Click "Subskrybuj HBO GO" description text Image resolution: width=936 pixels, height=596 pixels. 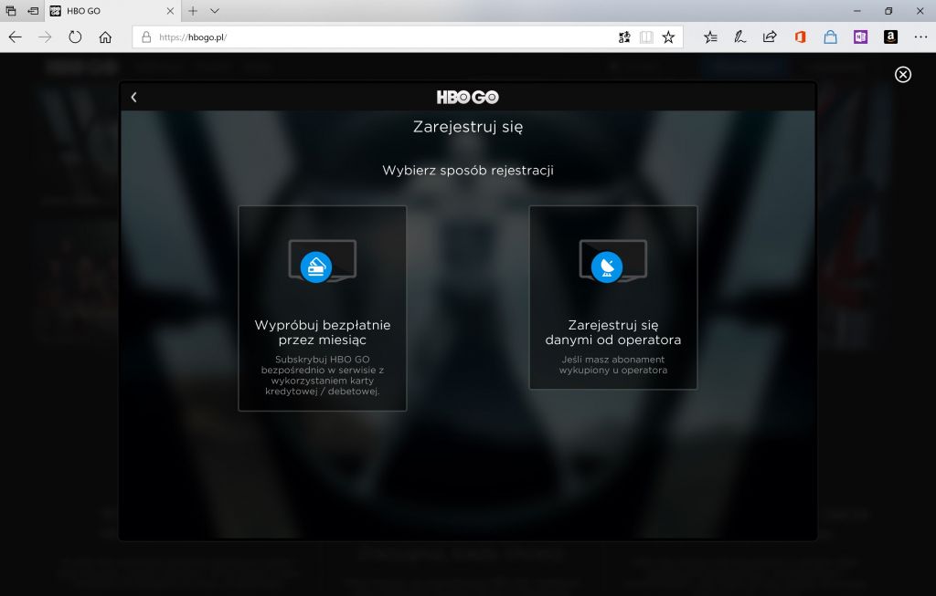pos(323,375)
